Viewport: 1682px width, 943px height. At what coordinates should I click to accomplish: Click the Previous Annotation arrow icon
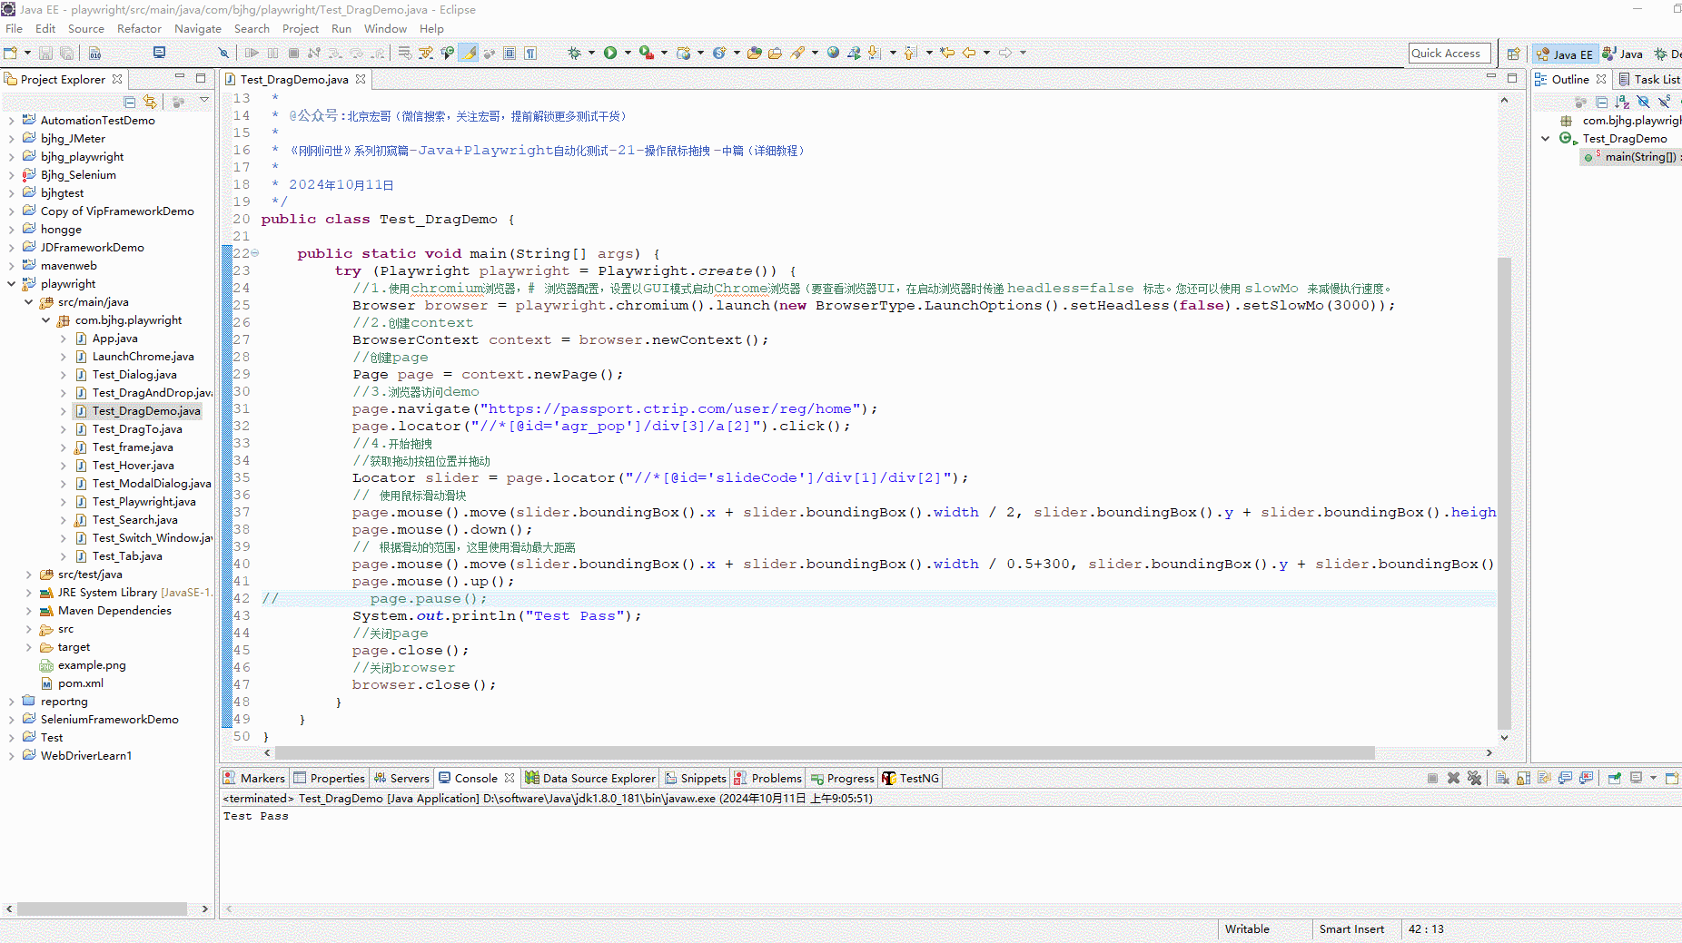909,53
